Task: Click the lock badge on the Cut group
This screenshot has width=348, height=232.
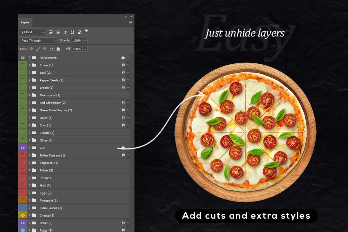Action: (x=123, y=148)
